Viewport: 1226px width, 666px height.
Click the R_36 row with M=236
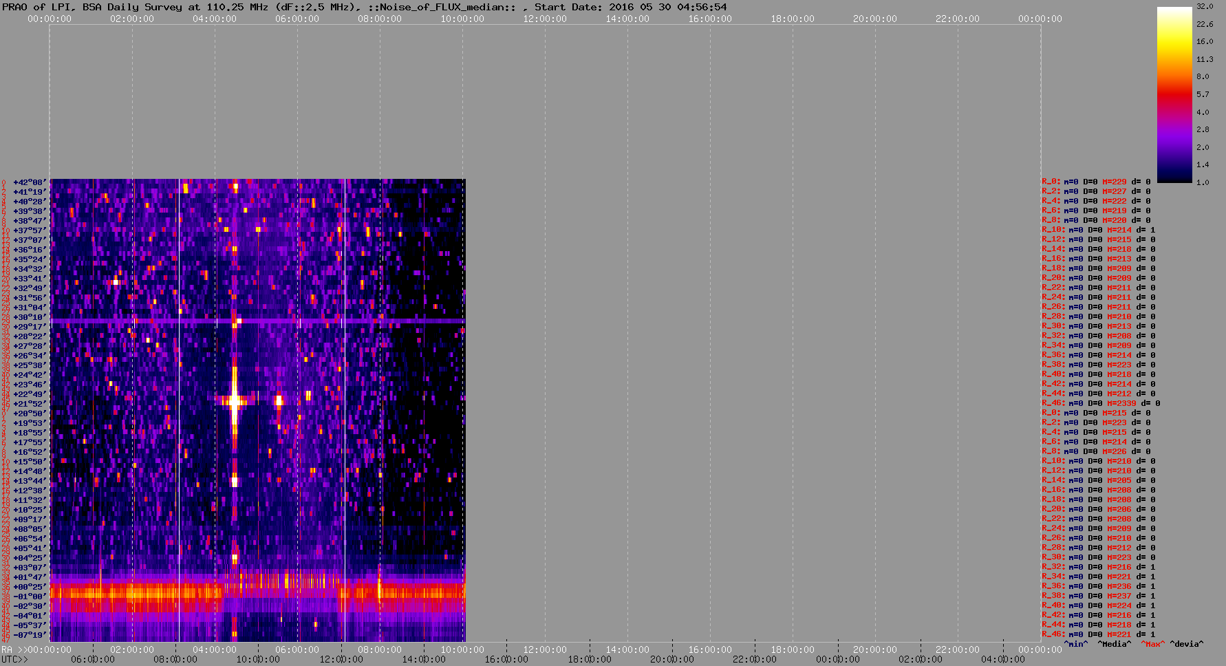(1099, 586)
